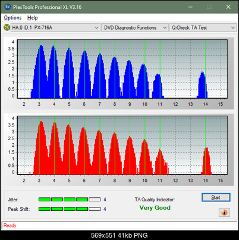
Task: Click the Peak Shift label
Action: 19,209
